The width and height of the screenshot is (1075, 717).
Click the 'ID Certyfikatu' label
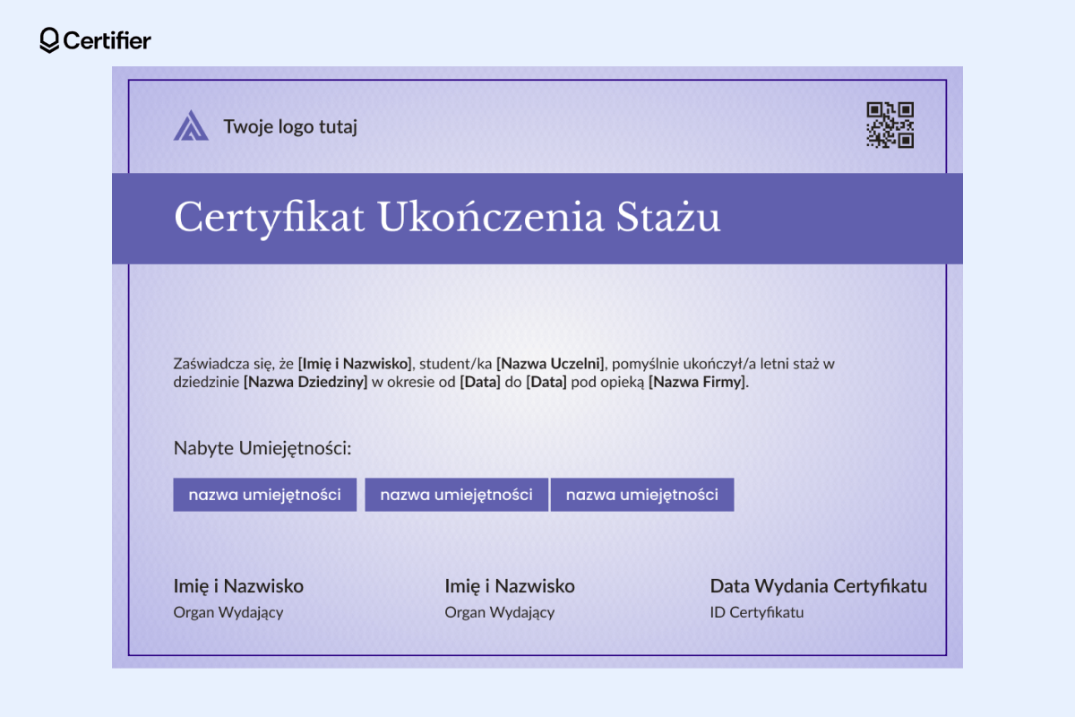click(x=757, y=613)
